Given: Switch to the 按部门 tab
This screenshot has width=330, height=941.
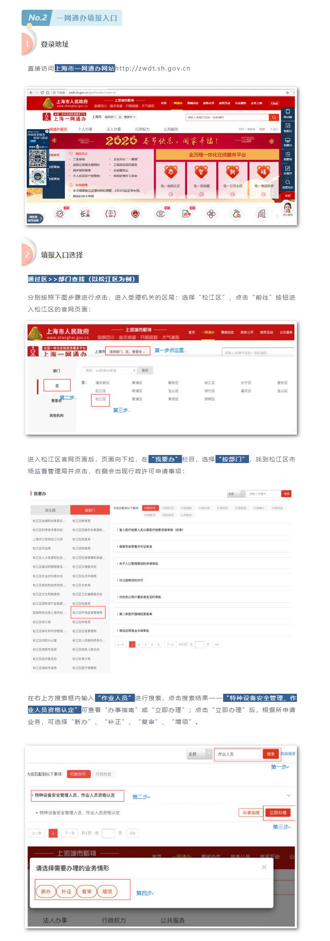Looking at the screenshot, I should coord(90,510).
